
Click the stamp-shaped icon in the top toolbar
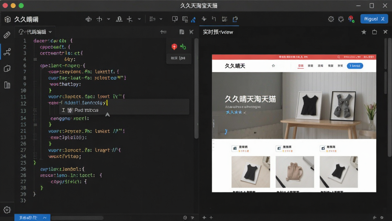[x=119, y=19]
